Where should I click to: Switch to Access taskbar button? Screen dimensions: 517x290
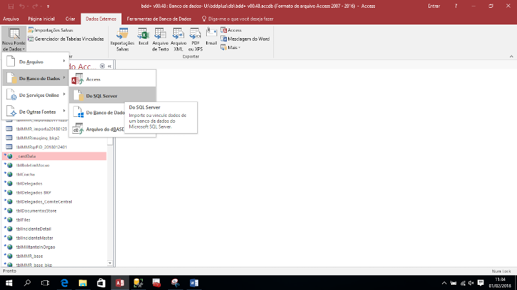tap(120, 283)
